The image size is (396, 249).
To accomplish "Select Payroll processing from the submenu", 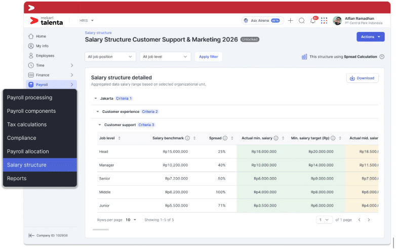I will point(29,98).
